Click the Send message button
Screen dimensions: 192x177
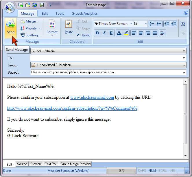click(x=10, y=28)
